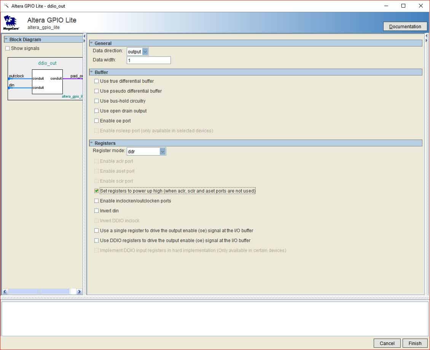Image resolution: width=430 pixels, height=350 pixels.
Task: Open the Documentation button
Action: (405, 26)
